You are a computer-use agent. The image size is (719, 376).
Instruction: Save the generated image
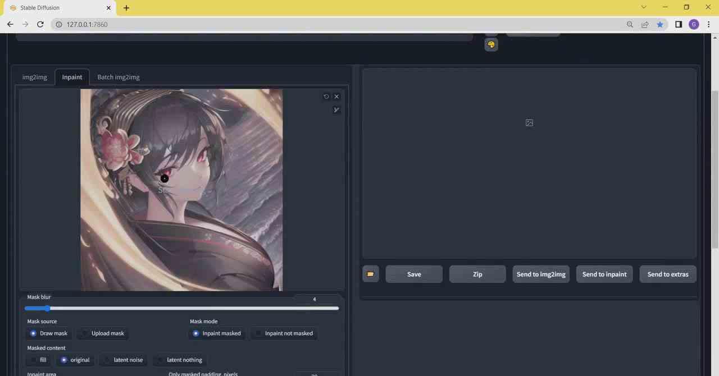414,274
